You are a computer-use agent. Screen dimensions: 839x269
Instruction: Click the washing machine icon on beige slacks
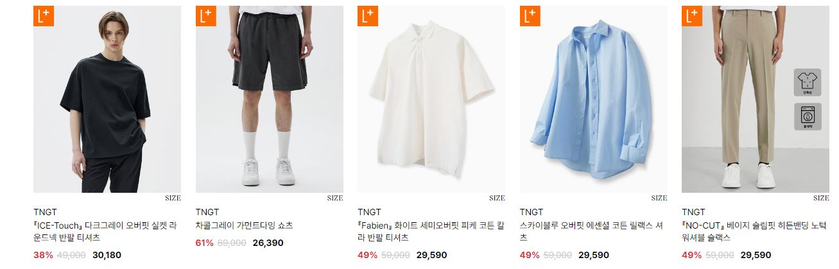pyautogui.click(x=807, y=117)
